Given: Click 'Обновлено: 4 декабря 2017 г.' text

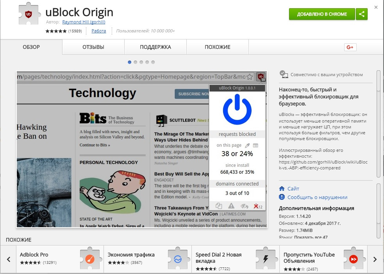Looking at the screenshot, I should click(309, 223).
